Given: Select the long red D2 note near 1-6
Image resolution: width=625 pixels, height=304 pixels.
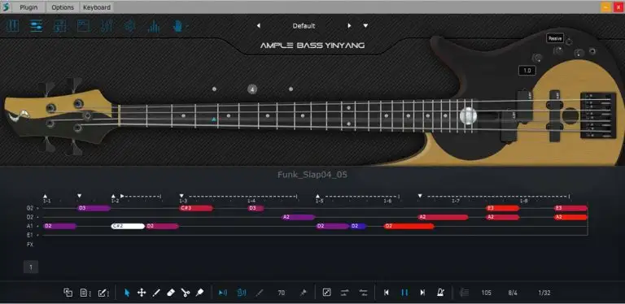Looking at the screenshot, I should click(409, 226).
